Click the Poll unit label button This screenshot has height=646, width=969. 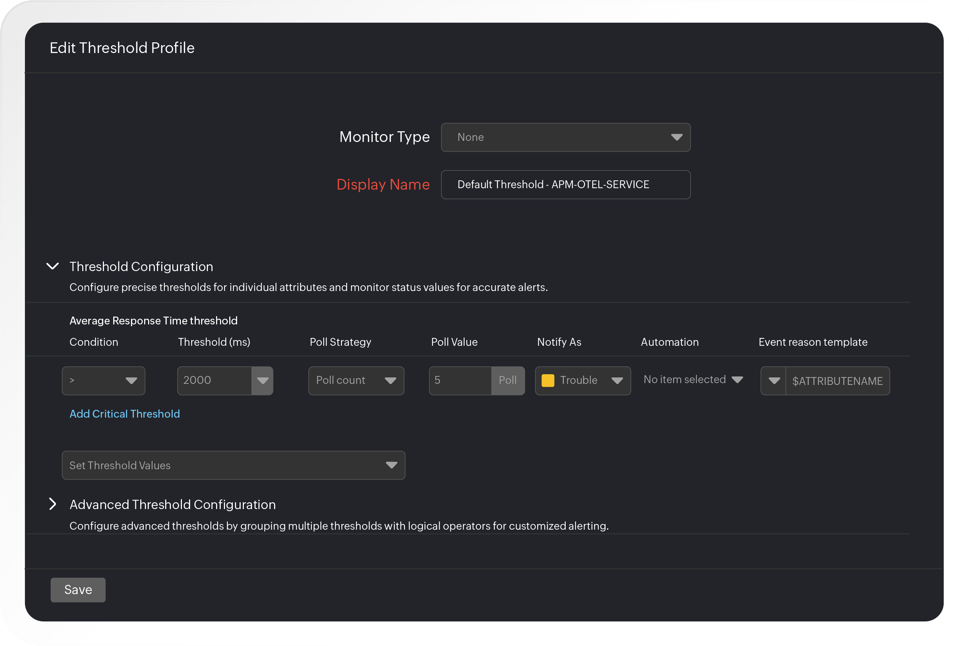pos(507,381)
